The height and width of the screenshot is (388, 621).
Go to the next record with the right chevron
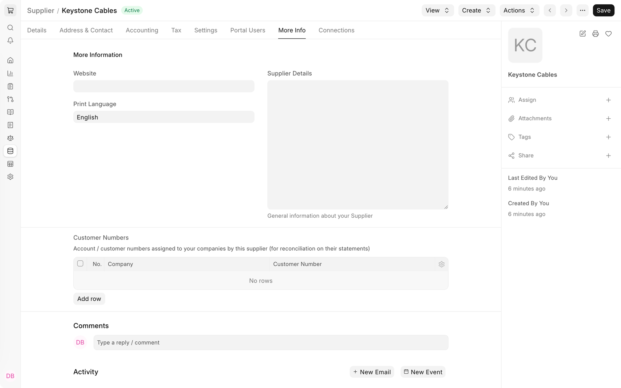click(x=566, y=10)
